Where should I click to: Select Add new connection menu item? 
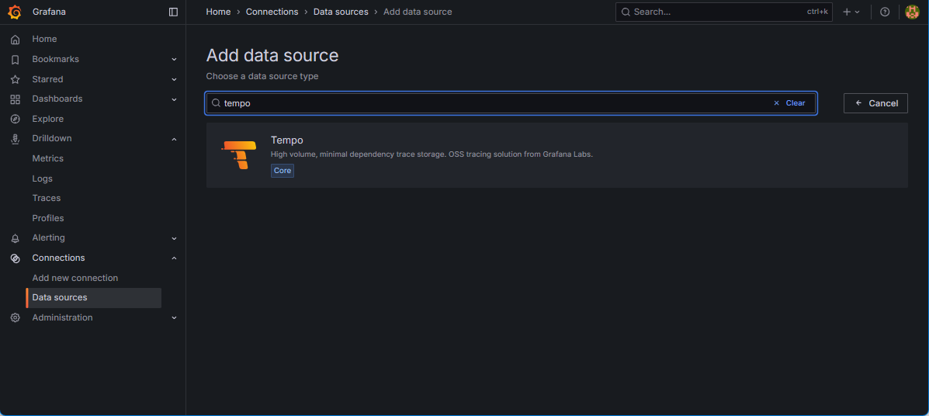point(75,278)
